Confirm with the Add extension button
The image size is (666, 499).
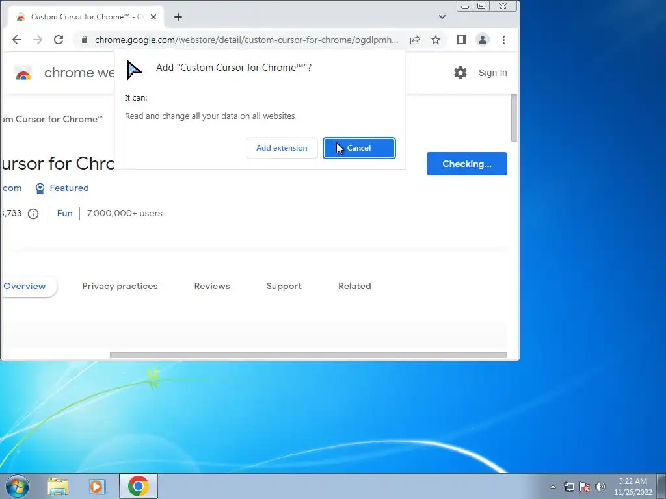tap(282, 148)
